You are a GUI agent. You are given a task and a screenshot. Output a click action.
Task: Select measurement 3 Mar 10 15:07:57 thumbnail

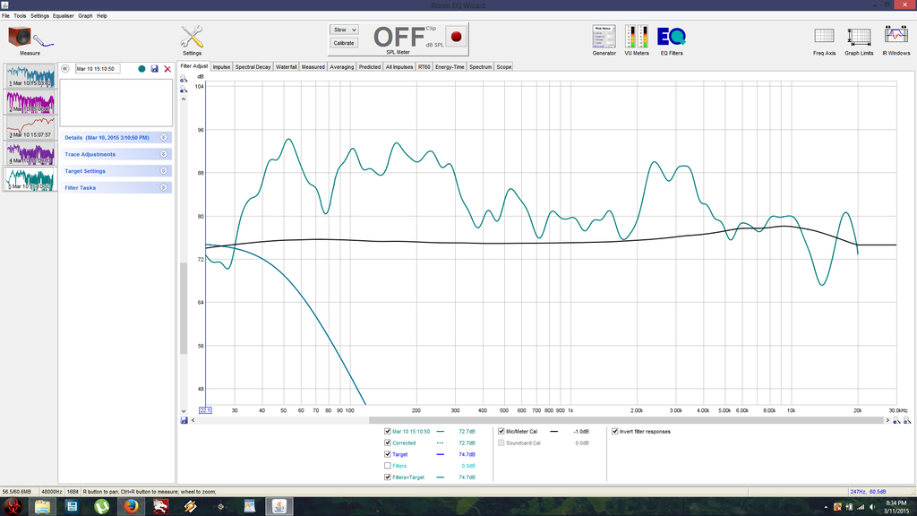coord(30,127)
